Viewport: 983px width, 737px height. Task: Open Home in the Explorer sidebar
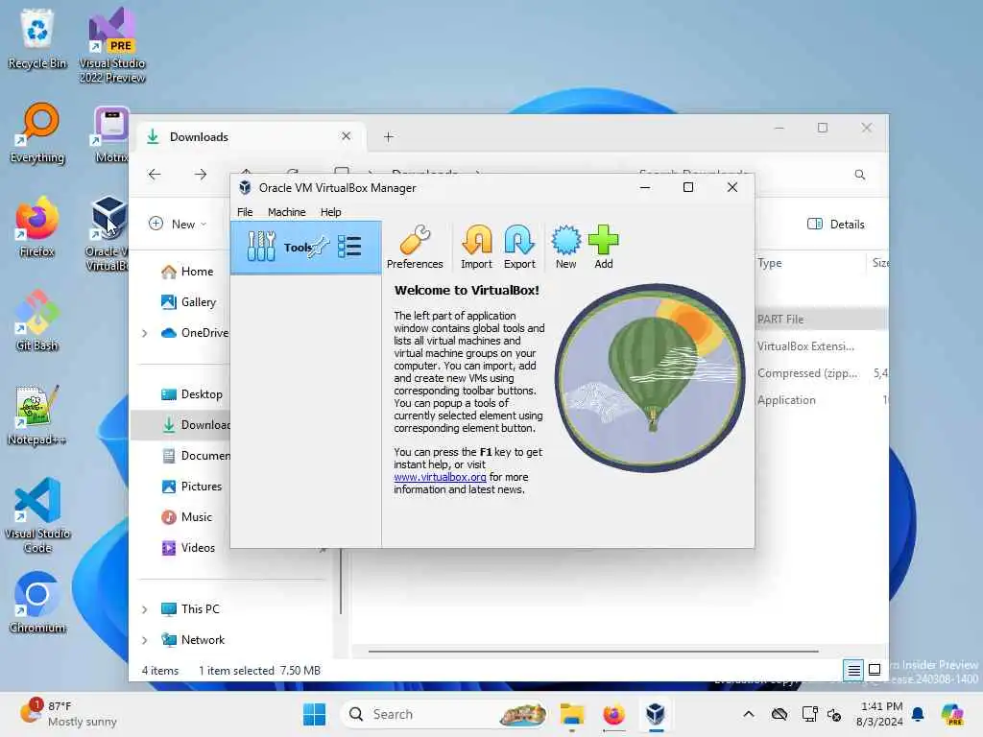187,272
